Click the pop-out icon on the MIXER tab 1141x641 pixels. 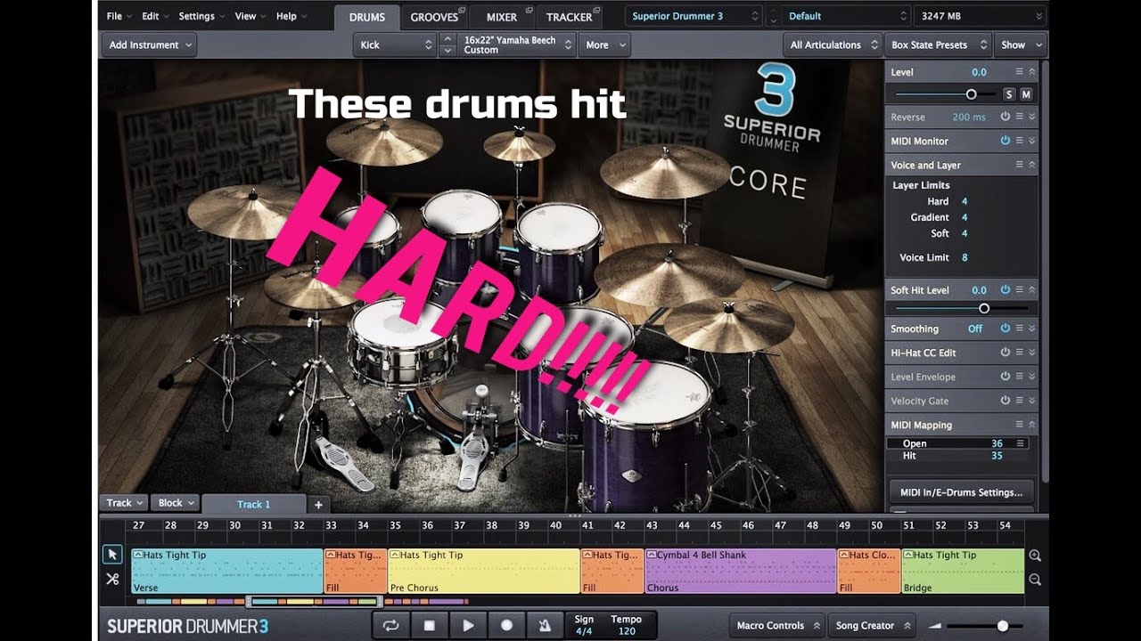tap(530, 11)
